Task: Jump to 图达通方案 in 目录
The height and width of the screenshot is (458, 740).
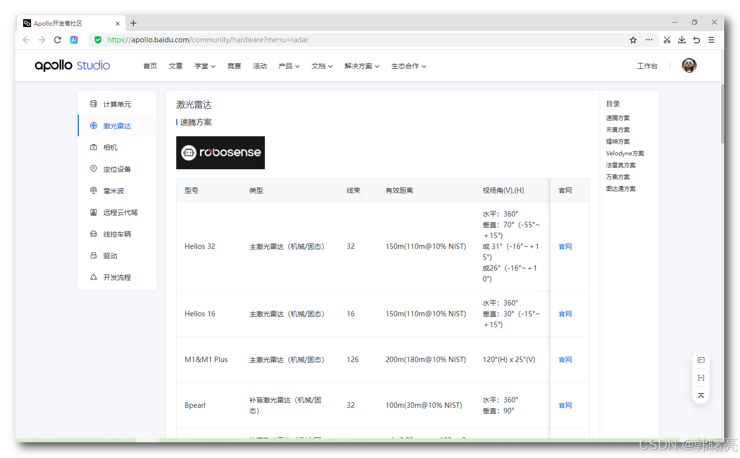Action: click(x=621, y=189)
